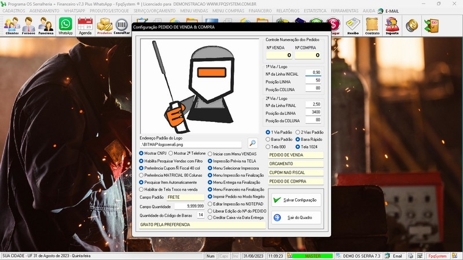
Task: Open the Funciona employees icon
Action: click(46, 25)
